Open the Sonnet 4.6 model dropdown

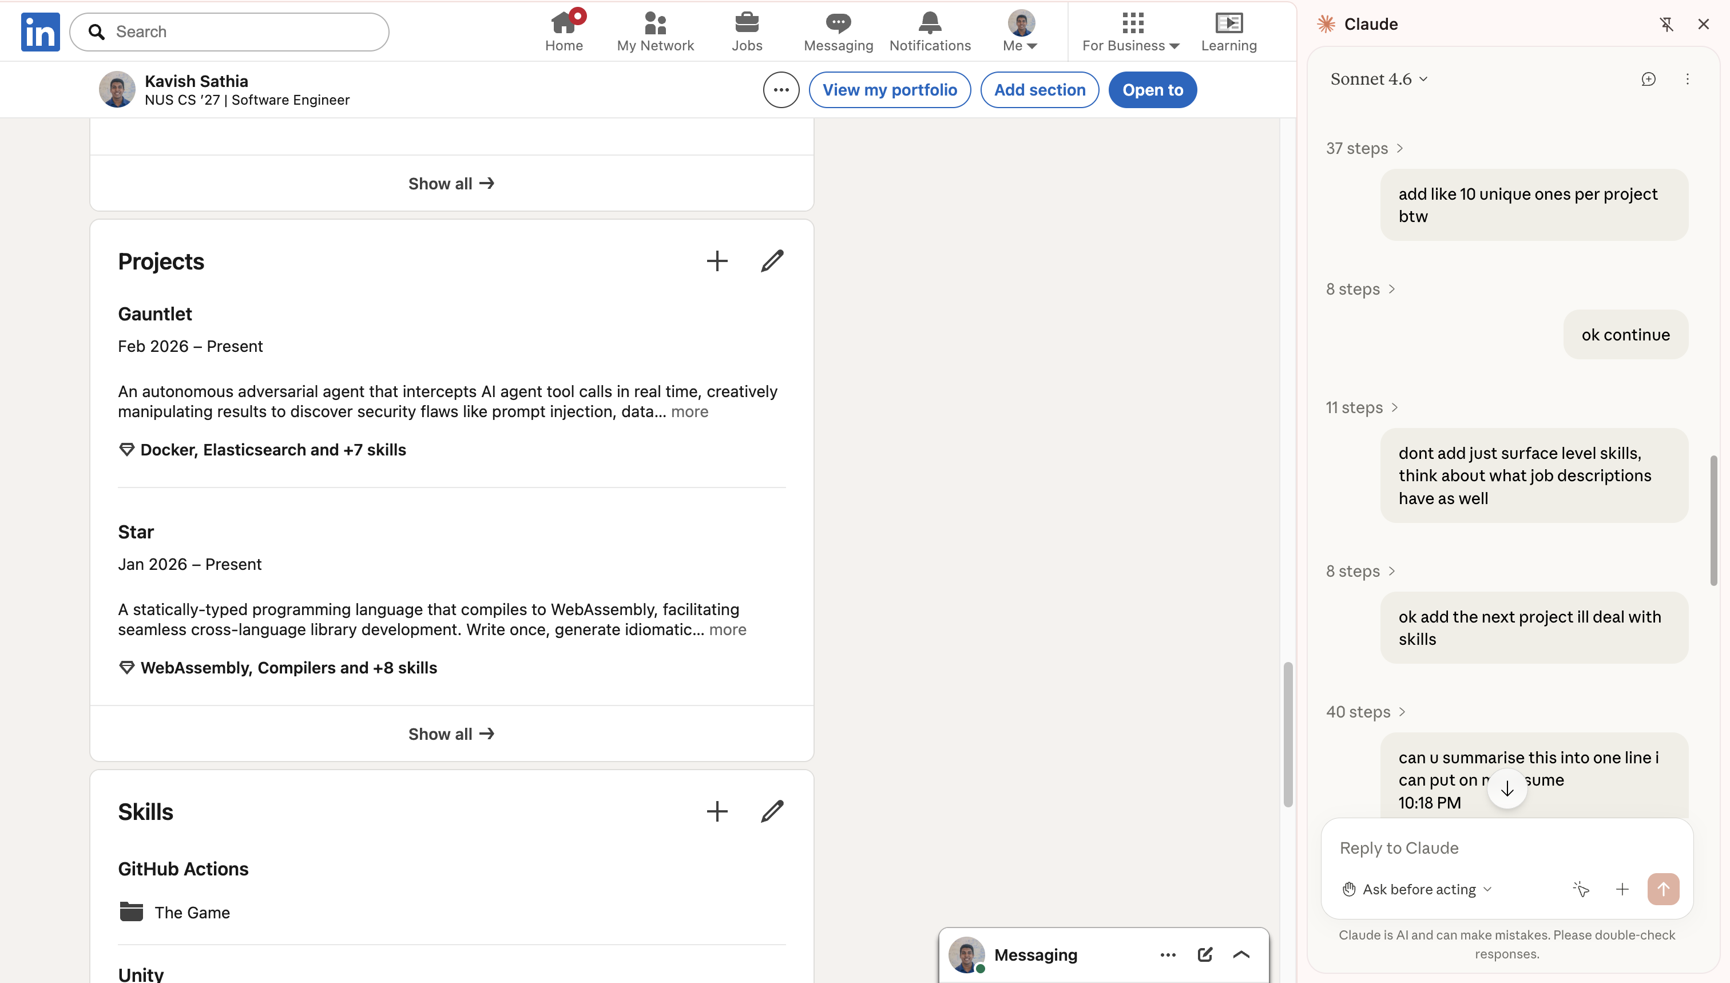(1378, 79)
